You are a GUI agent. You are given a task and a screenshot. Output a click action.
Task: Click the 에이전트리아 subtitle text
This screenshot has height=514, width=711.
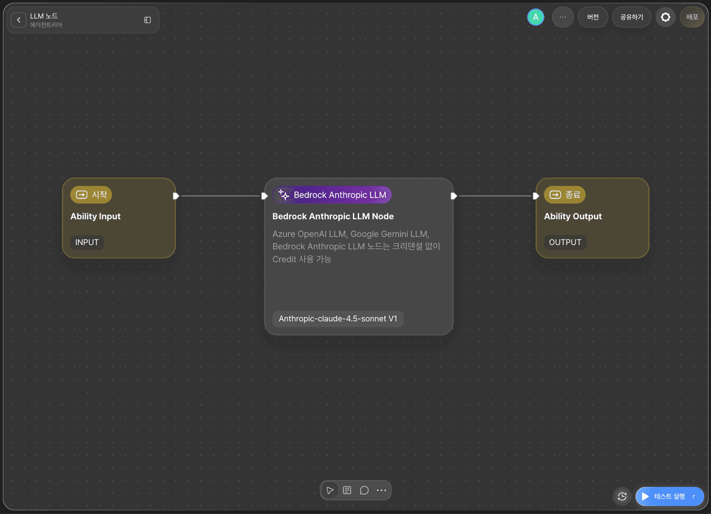46,25
